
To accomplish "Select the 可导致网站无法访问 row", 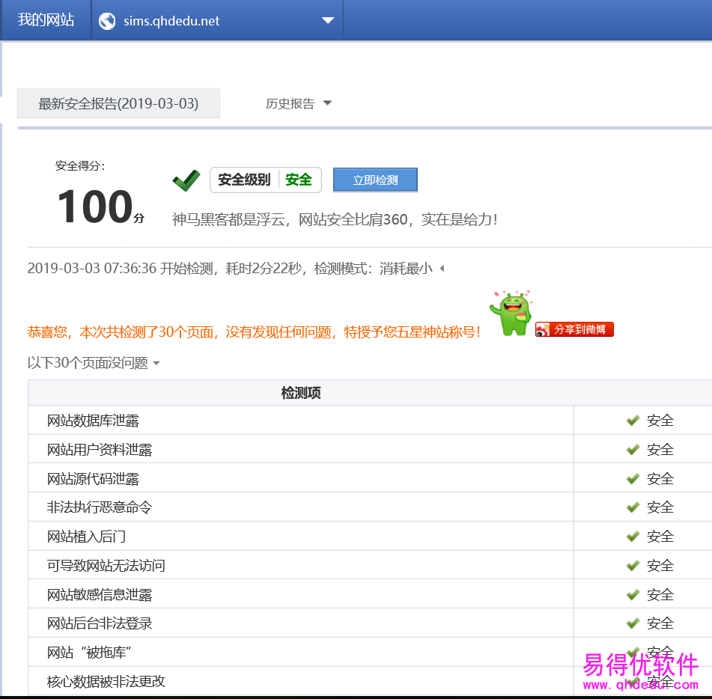I will coord(370,566).
